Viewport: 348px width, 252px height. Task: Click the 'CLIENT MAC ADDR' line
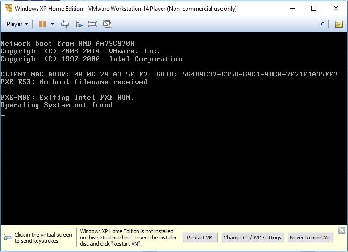[x=169, y=74]
